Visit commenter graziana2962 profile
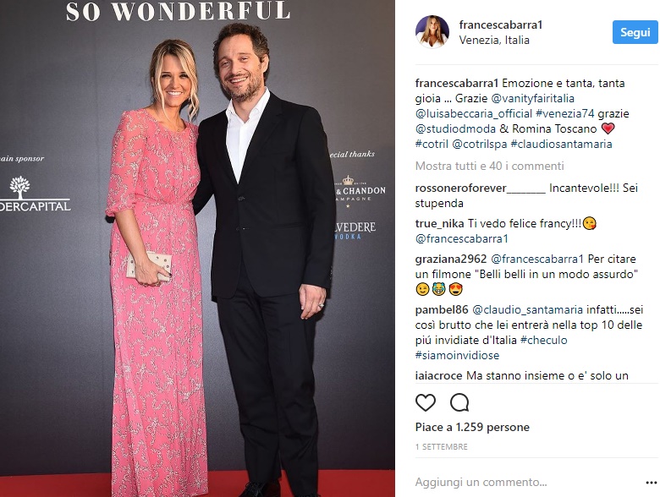Viewport: 660px width, 497px height. (x=451, y=259)
